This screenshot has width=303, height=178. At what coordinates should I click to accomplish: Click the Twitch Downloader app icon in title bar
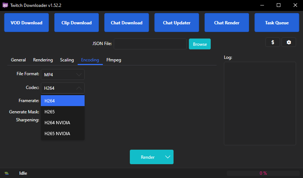(x=5, y=5)
